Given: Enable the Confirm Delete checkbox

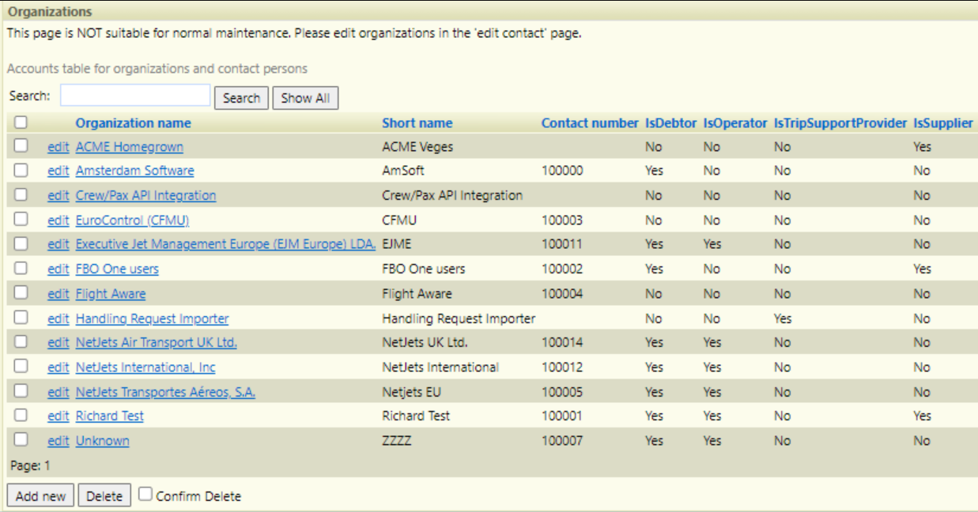Looking at the screenshot, I should pyautogui.click(x=145, y=495).
